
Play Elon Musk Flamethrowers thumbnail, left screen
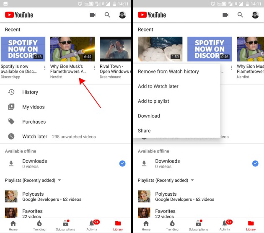[72, 49]
